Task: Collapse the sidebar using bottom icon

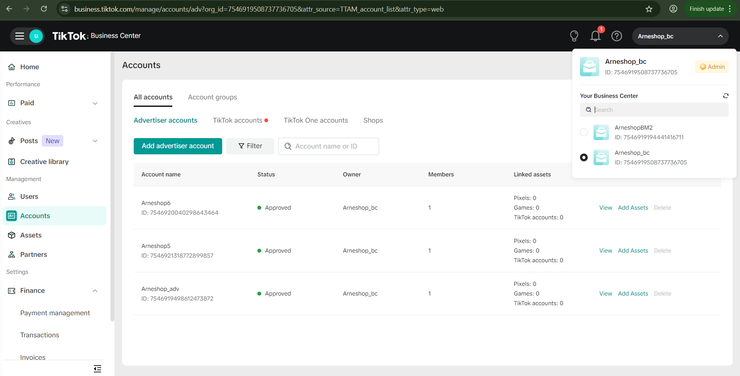Action: (97, 369)
